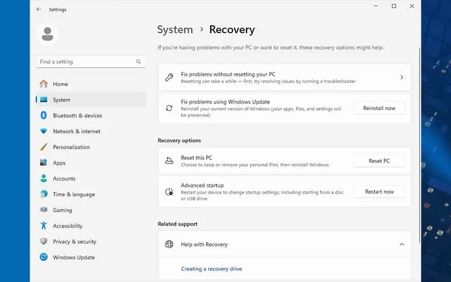Open Bluetooth & devices settings
The height and width of the screenshot is (282, 451).
[77, 116]
